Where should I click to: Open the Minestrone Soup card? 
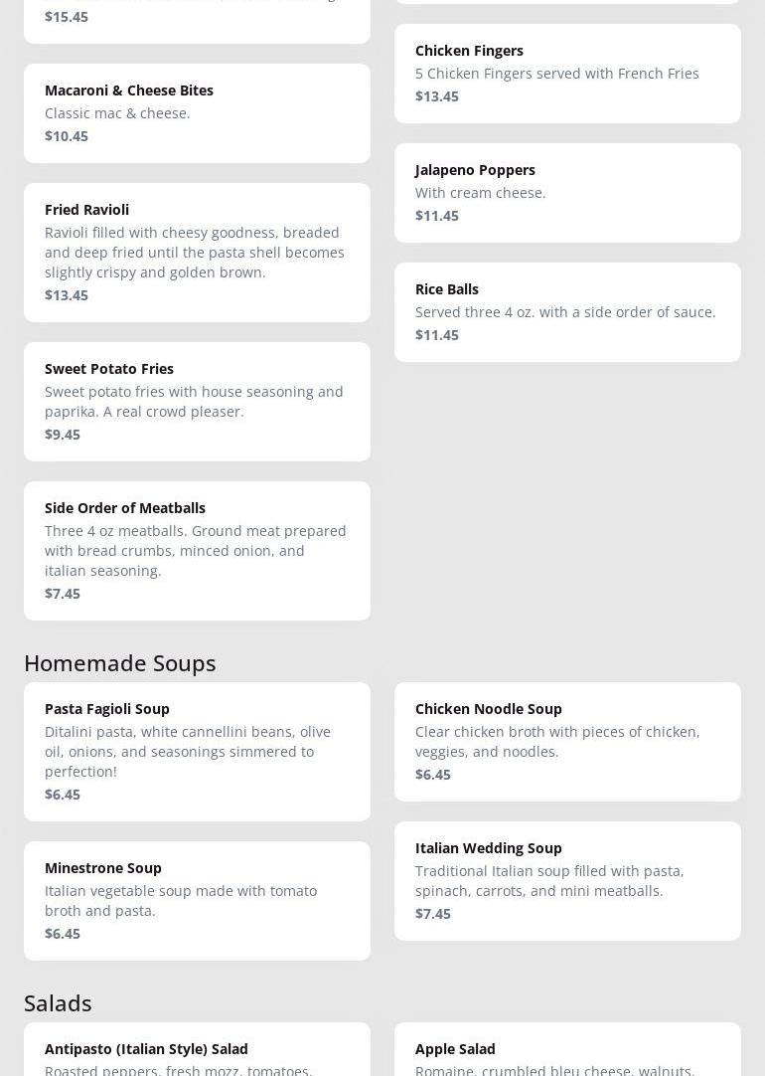pos(197,900)
